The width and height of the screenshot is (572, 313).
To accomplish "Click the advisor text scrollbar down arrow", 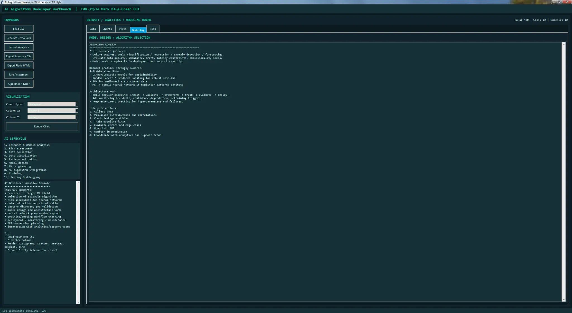I will (x=564, y=300).
